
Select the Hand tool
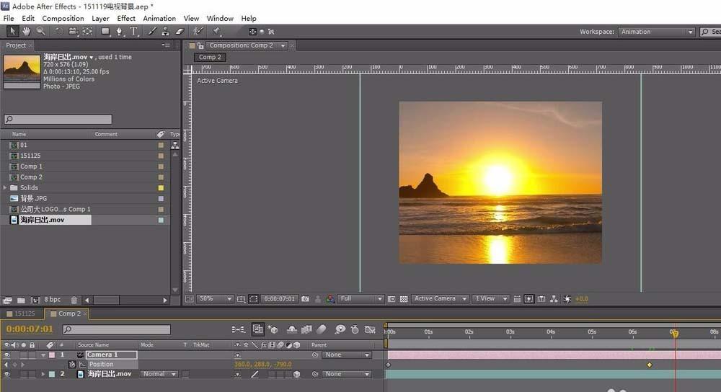click(26, 32)
